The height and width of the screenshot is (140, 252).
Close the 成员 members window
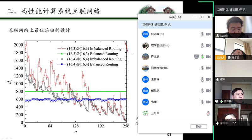click(x=209, y=17)
